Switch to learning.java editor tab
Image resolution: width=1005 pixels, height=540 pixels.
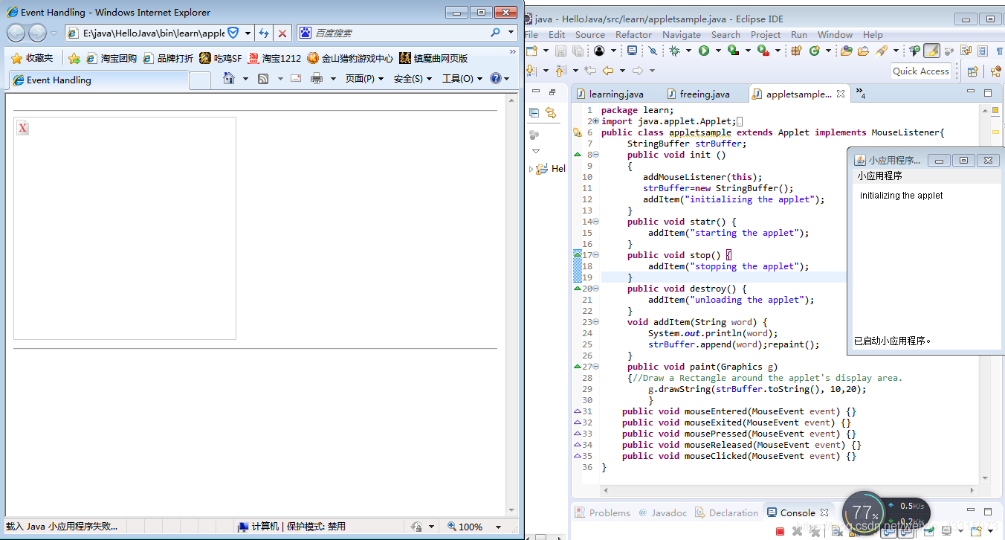610,94
